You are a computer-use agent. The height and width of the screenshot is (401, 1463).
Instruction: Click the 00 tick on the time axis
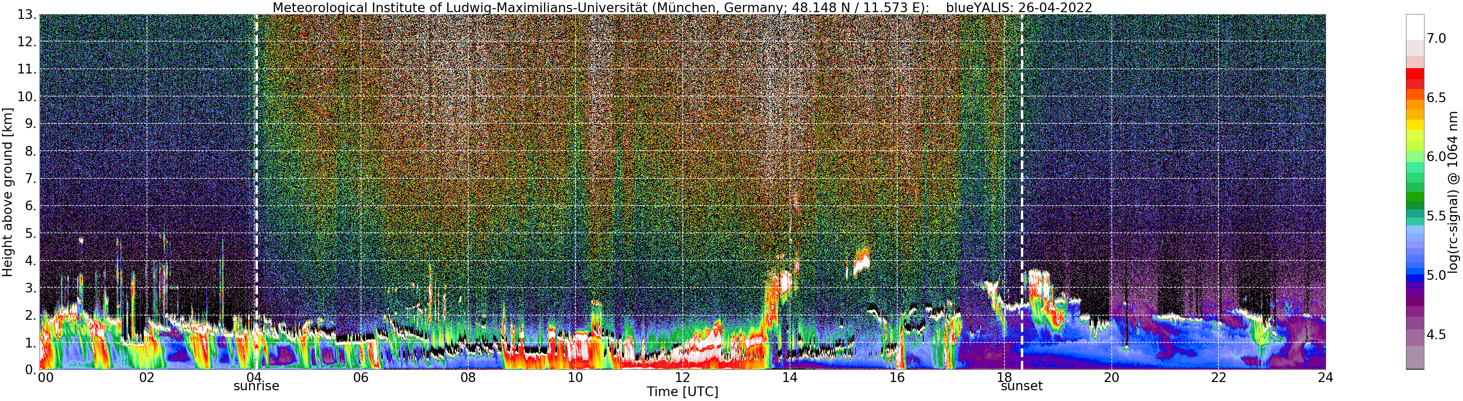tap(45, 377)
